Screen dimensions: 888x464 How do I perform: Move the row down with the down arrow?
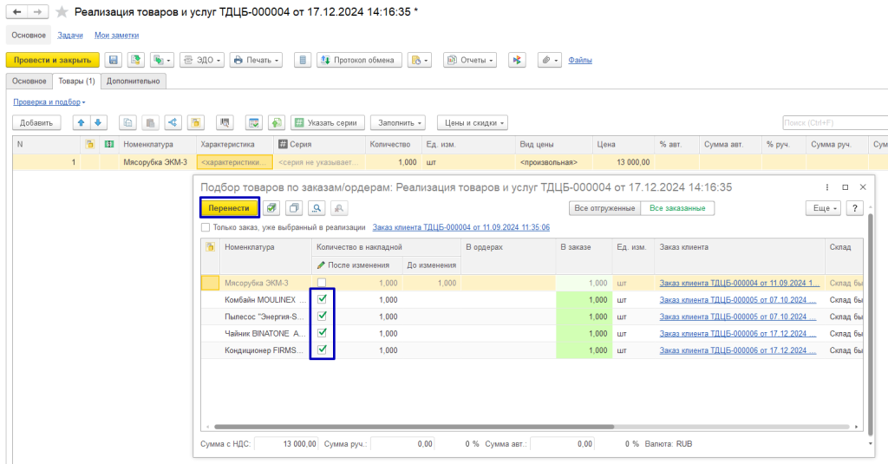pos(98,122)
